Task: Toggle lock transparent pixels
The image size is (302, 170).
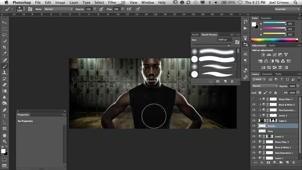Action: 260,93
